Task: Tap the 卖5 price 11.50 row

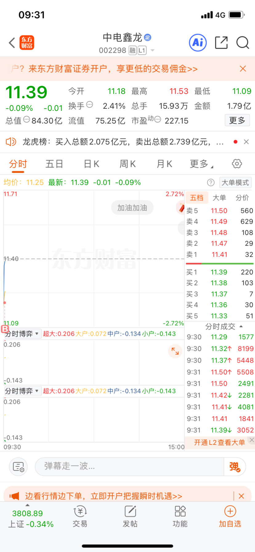Action: 220,211
